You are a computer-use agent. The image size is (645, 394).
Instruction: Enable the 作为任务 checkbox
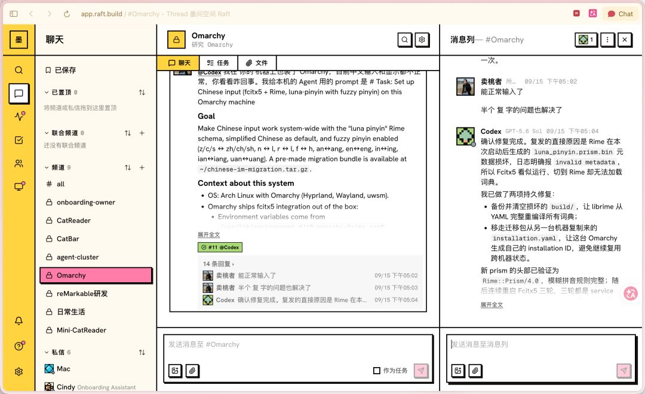tap(376, 371)
